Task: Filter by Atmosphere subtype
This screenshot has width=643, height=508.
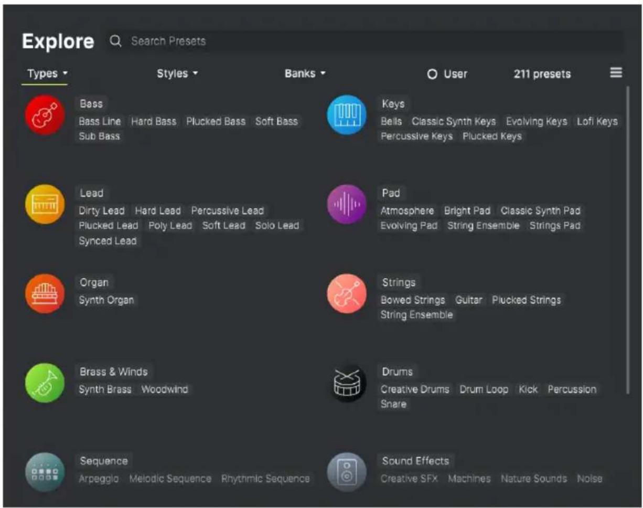Action: (408, 211)
